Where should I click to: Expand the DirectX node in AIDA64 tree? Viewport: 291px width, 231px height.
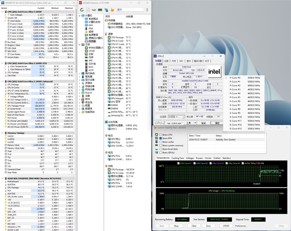tap(79, 93)
